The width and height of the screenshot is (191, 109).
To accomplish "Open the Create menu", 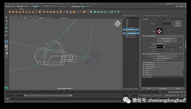I will pyautogui.click(x=13, y=4).
